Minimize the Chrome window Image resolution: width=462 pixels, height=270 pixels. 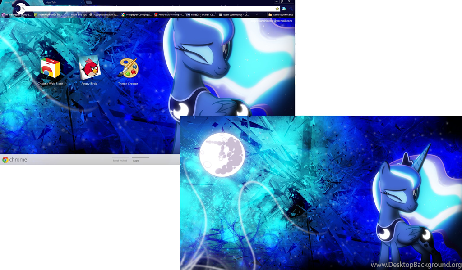pos(277,1)
